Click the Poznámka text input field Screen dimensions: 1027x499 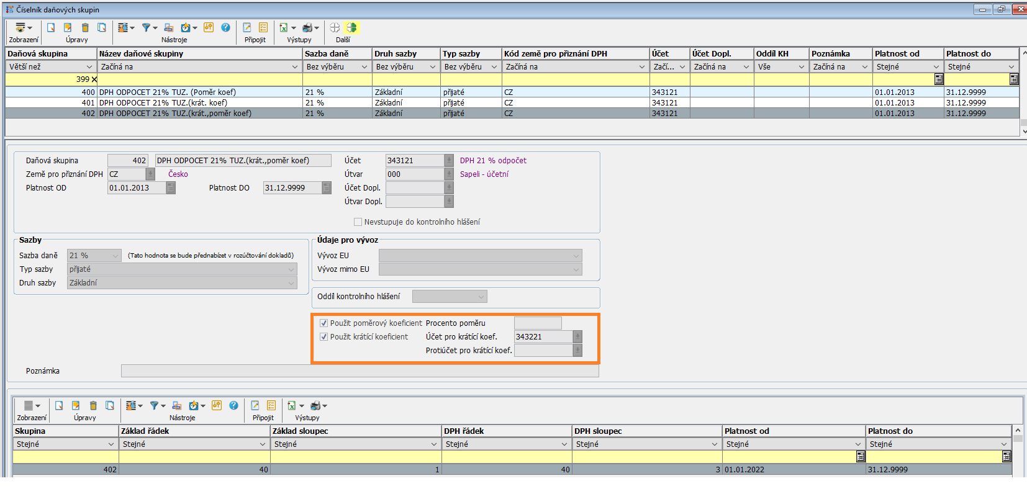(x=360, y=371)
